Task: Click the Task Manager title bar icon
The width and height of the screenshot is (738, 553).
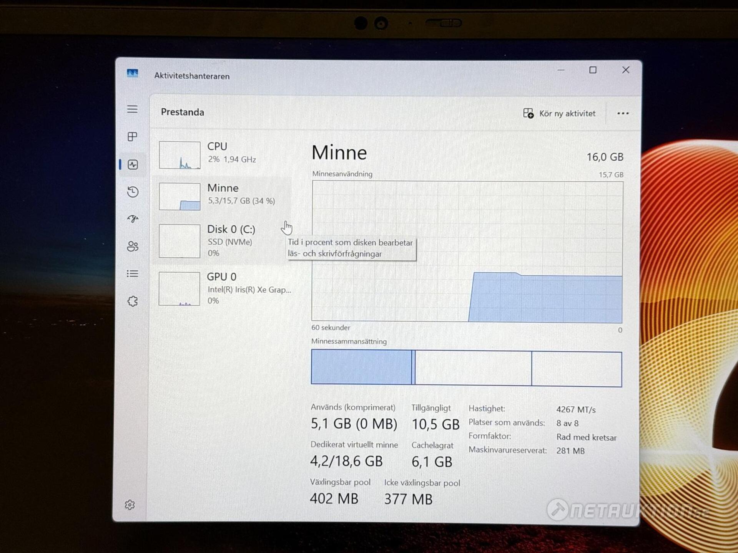Action: (x=133, y=73)
